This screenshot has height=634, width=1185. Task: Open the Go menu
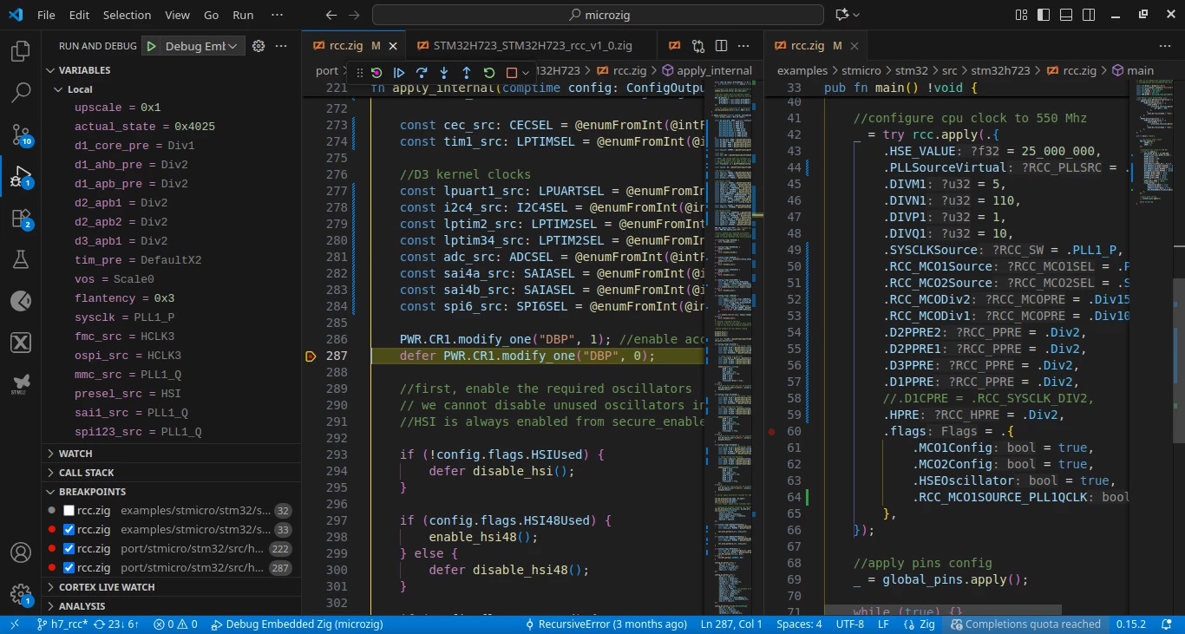(x=212, y=15)
